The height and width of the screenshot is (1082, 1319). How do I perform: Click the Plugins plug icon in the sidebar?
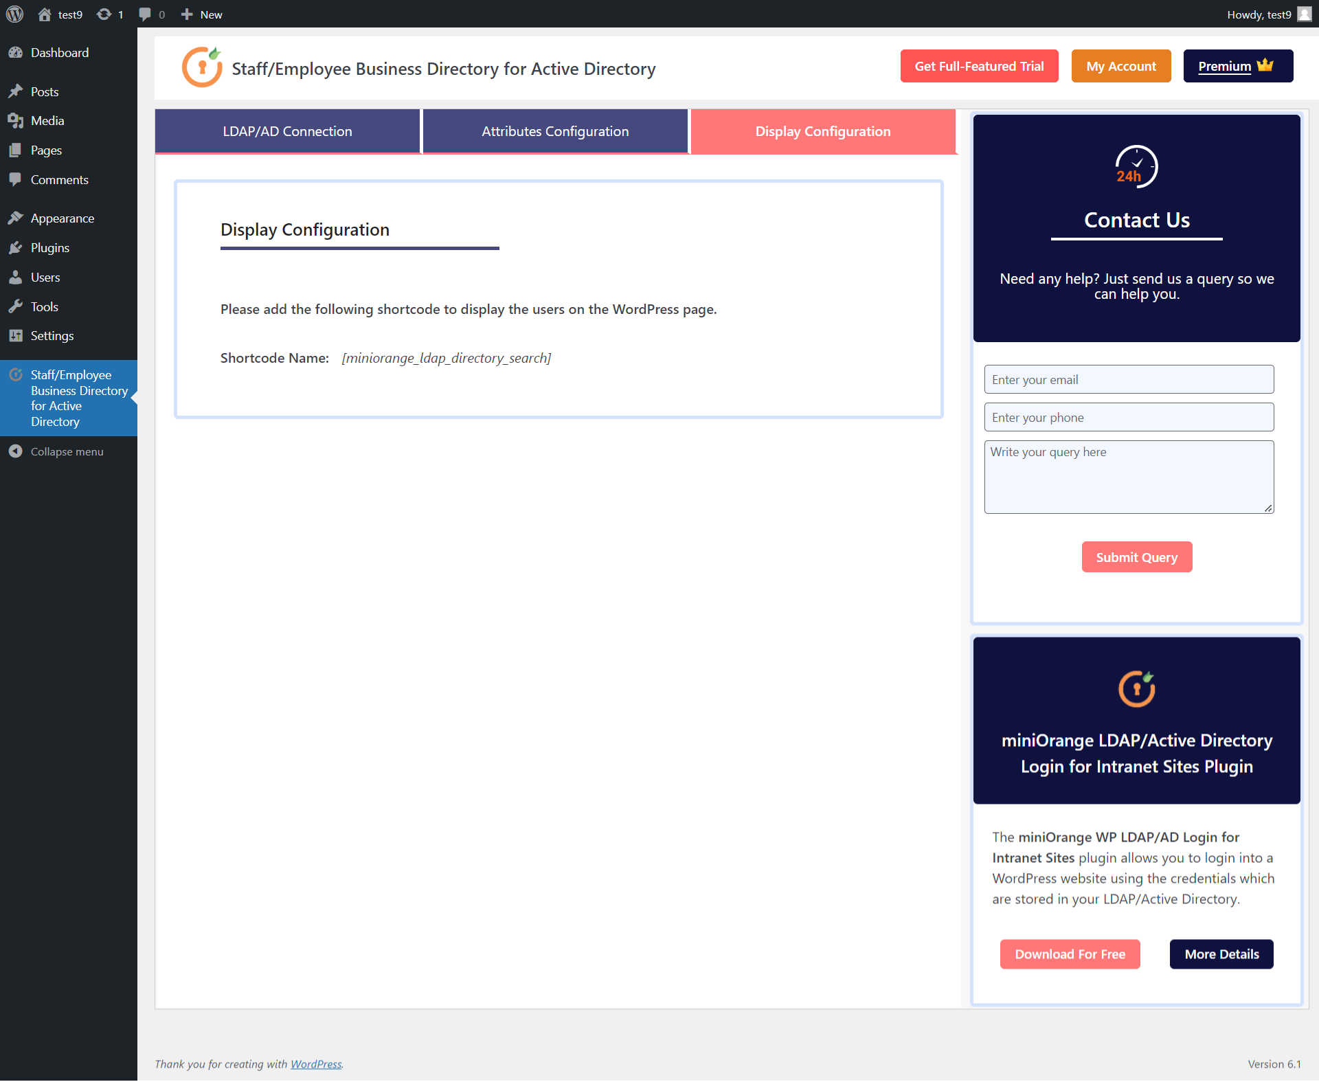[16, 248]
